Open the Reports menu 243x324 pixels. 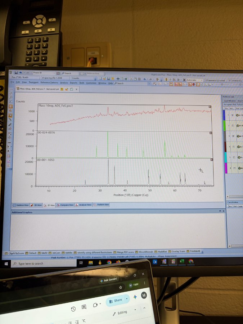(x=73, y=83)
